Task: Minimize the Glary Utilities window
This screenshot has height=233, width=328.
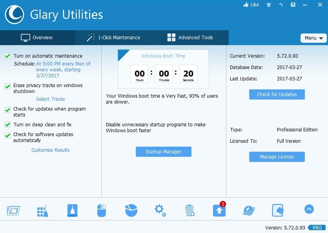Action: tap(305, 5)
